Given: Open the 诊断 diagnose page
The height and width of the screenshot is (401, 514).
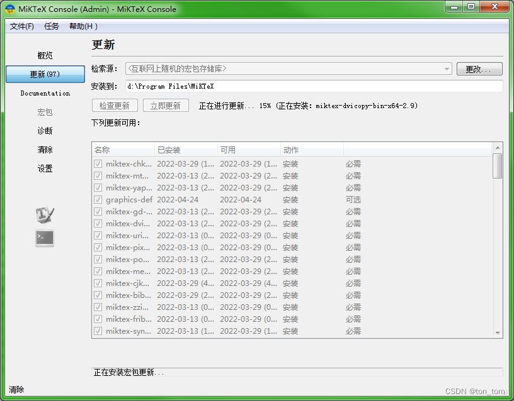Looking at the screenshot, I should pyautogui.click(x=45, y=131).
